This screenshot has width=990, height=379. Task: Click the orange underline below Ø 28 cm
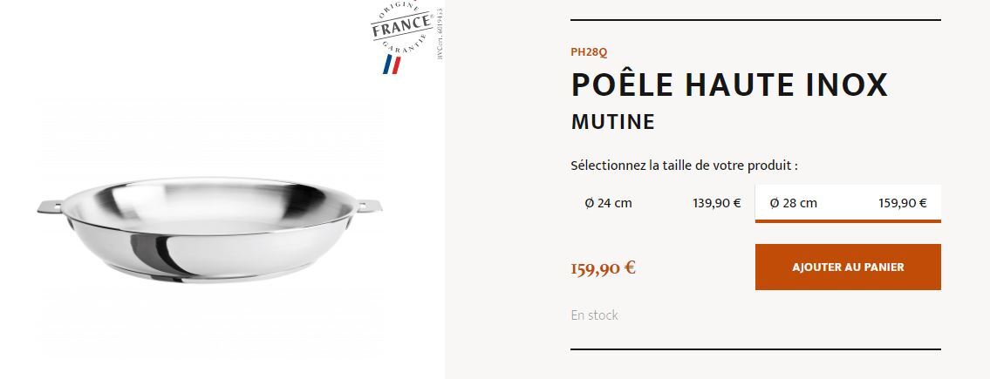coord(848,221)
